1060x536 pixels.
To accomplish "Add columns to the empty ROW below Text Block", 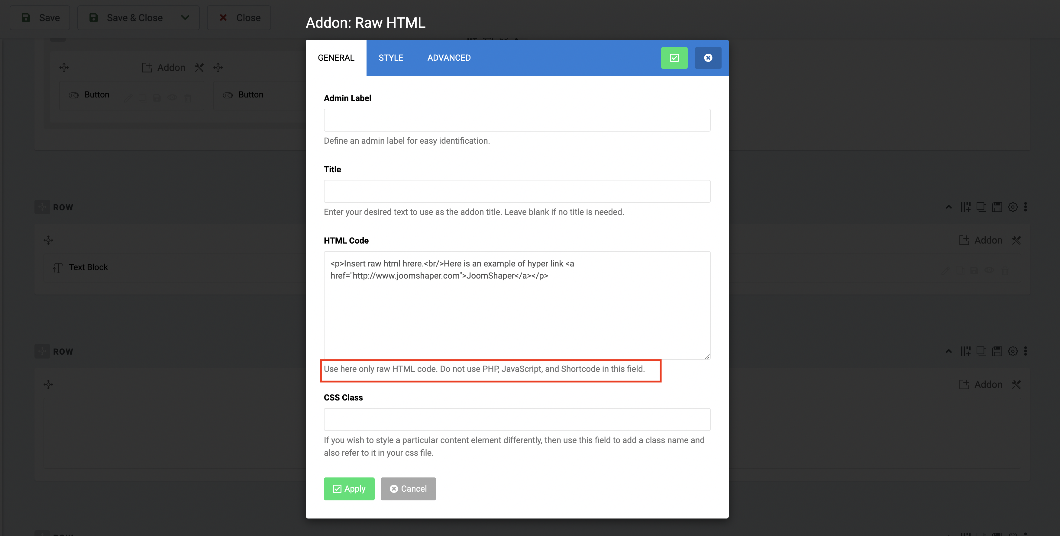I will click(x=965, y=351).
